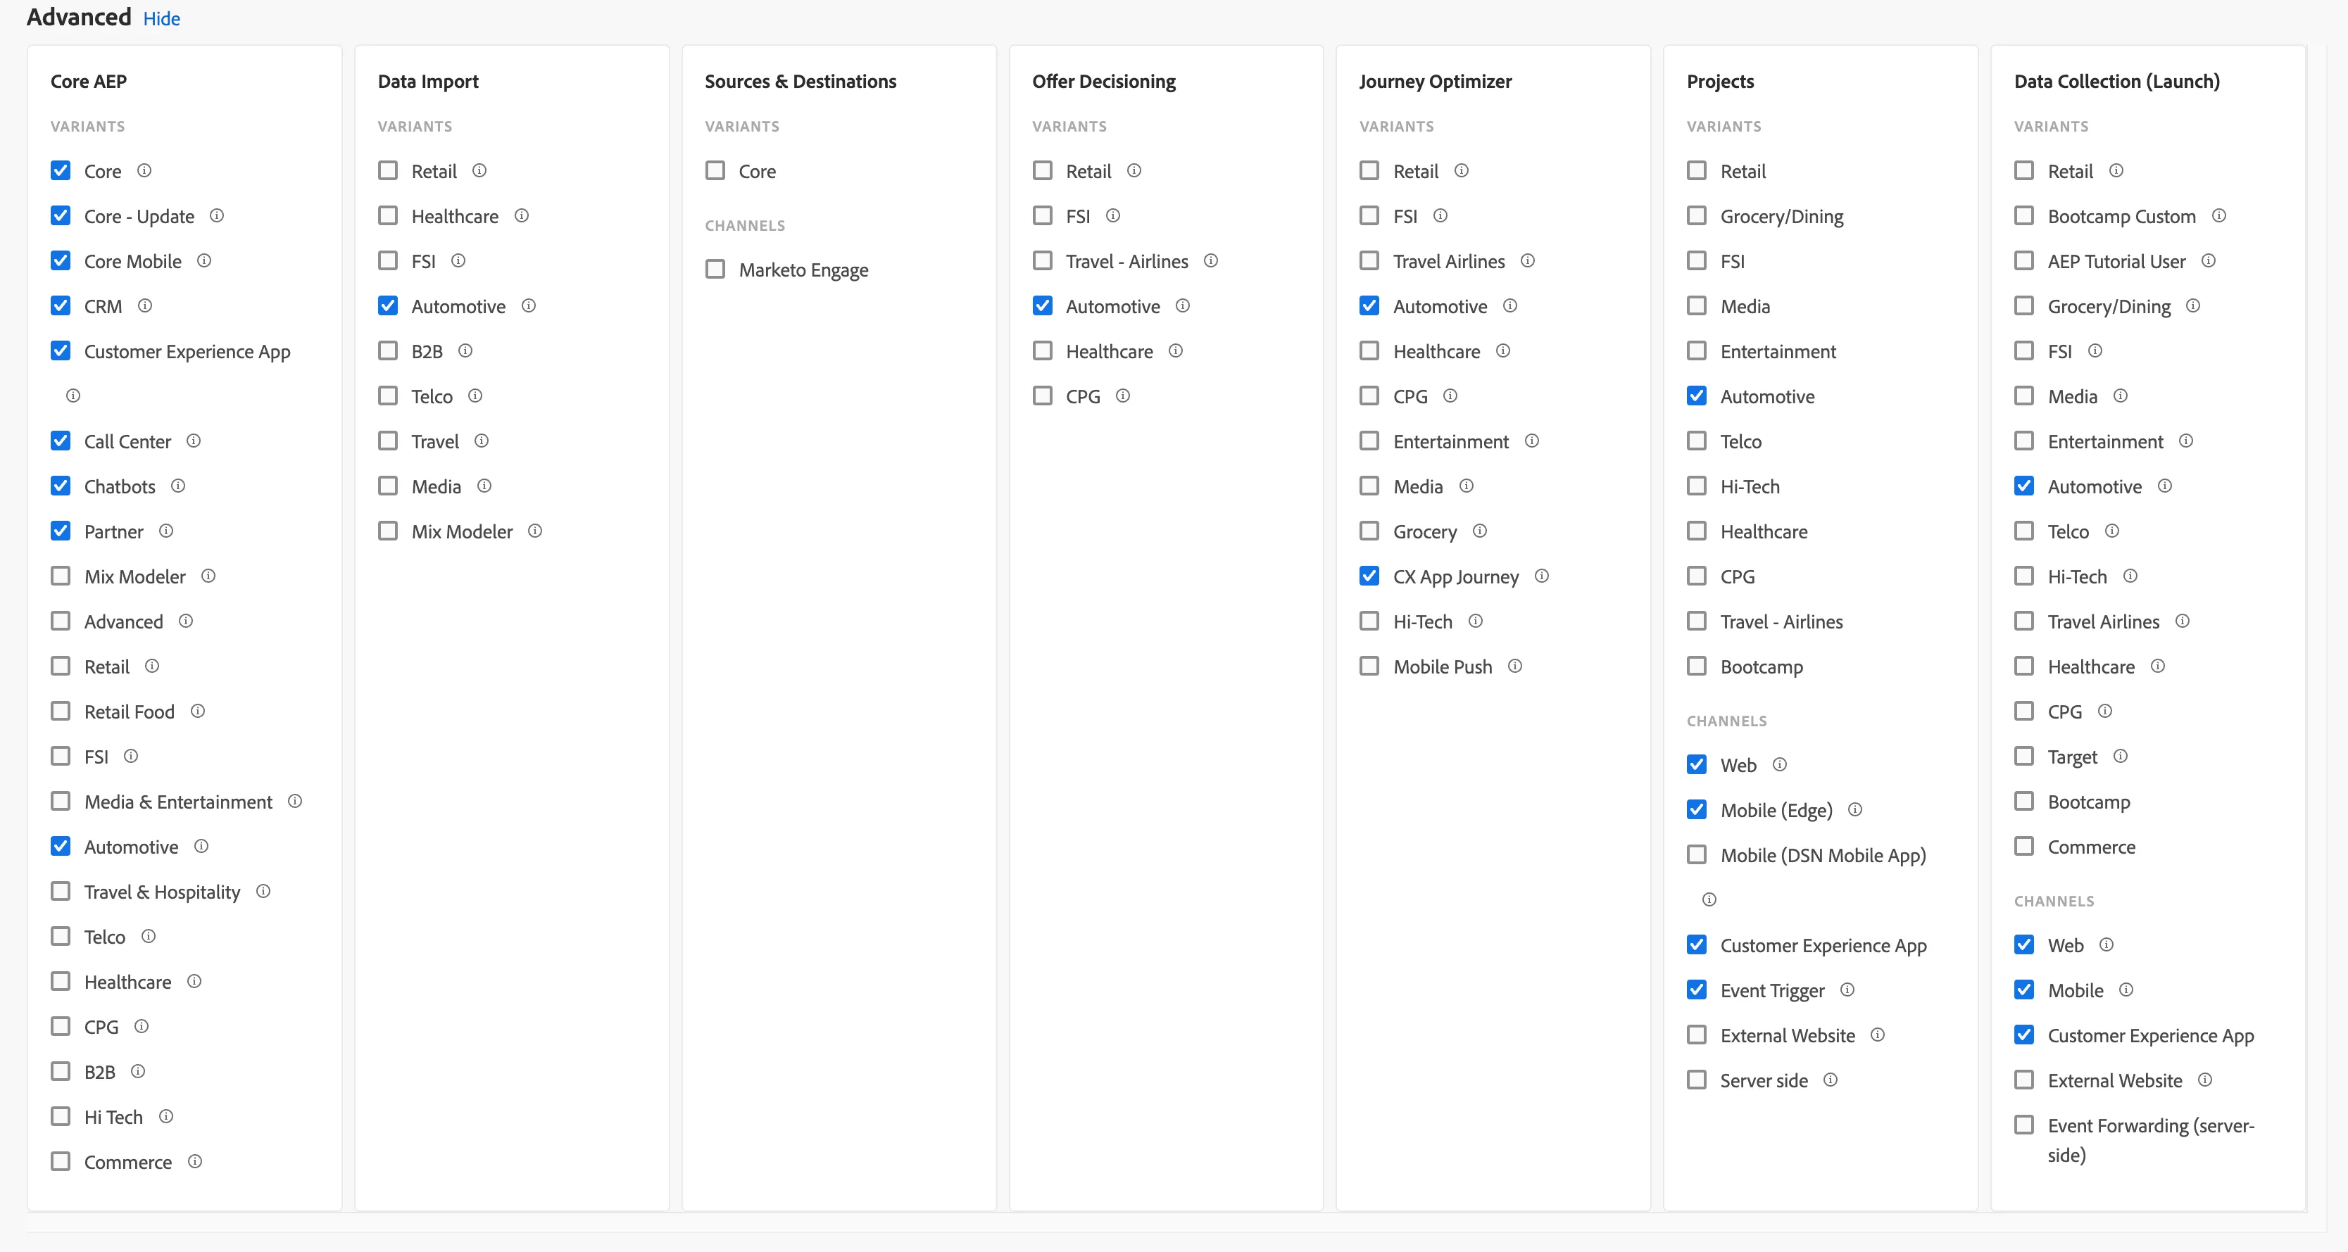
Task: Check Grocery/Dining under Projects variants
Action: (x=1696, y=216)
